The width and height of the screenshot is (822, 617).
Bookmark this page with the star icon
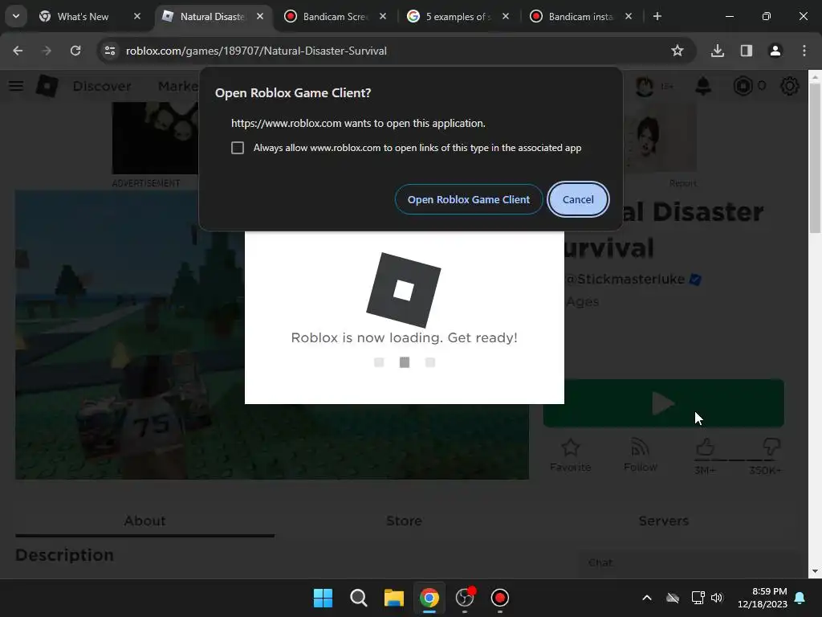tap(678, 51)
